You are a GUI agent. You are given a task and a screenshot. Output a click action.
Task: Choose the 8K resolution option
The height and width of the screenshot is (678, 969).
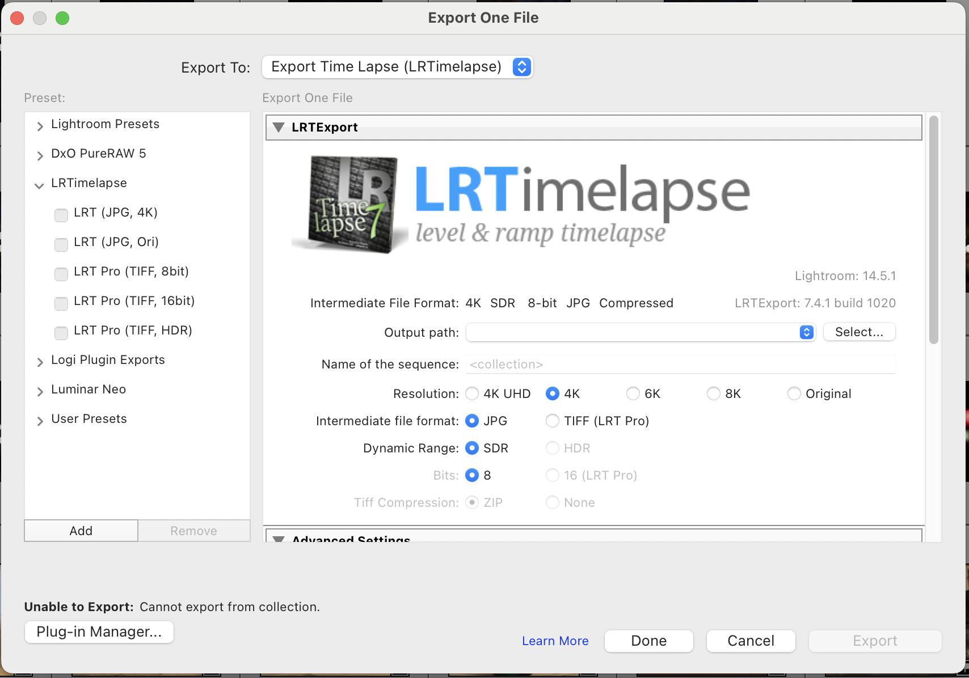click(x=714, y=393)
